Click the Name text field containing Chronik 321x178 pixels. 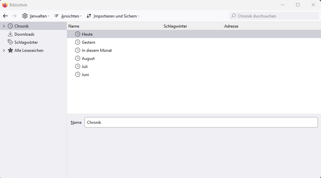(201, 122)
